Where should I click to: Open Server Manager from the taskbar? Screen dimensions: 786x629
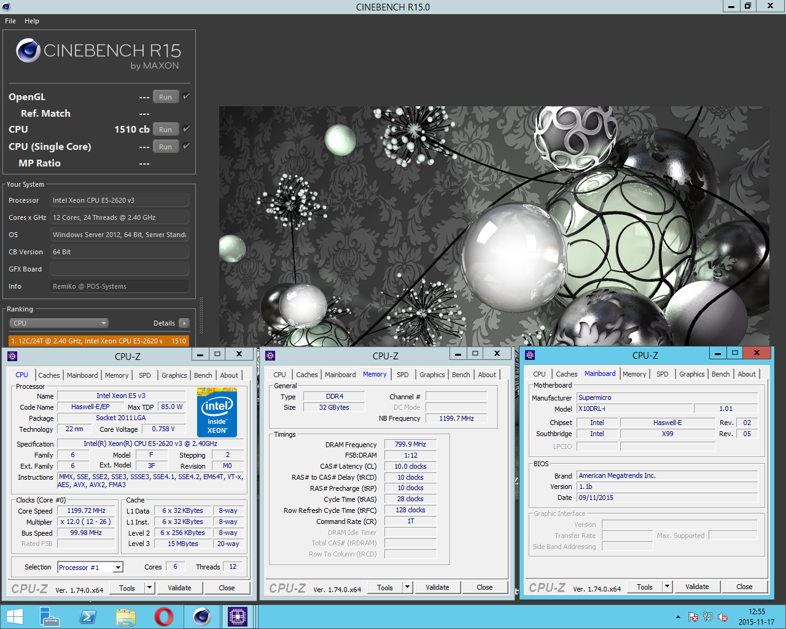[49, 617]
